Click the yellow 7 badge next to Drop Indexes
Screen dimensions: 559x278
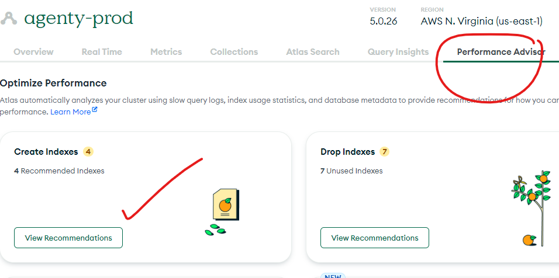384,152
